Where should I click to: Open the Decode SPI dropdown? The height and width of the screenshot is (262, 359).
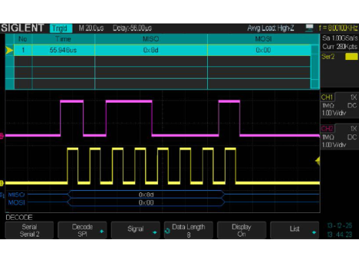82,230
